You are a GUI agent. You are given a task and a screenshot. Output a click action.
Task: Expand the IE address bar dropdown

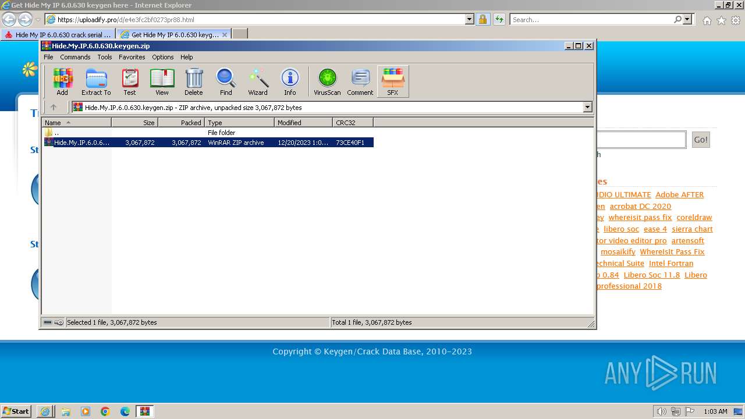point(470,19)
